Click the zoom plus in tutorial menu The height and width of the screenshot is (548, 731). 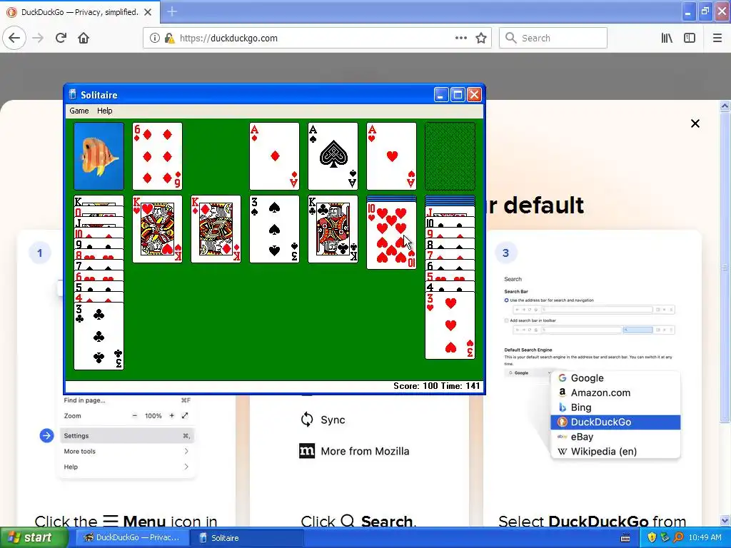(x=171, y=416)
